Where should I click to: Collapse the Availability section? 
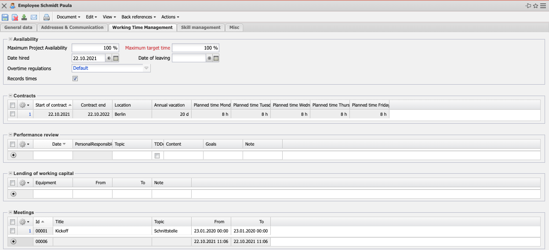pyautogui.click(x=10, y=39)
